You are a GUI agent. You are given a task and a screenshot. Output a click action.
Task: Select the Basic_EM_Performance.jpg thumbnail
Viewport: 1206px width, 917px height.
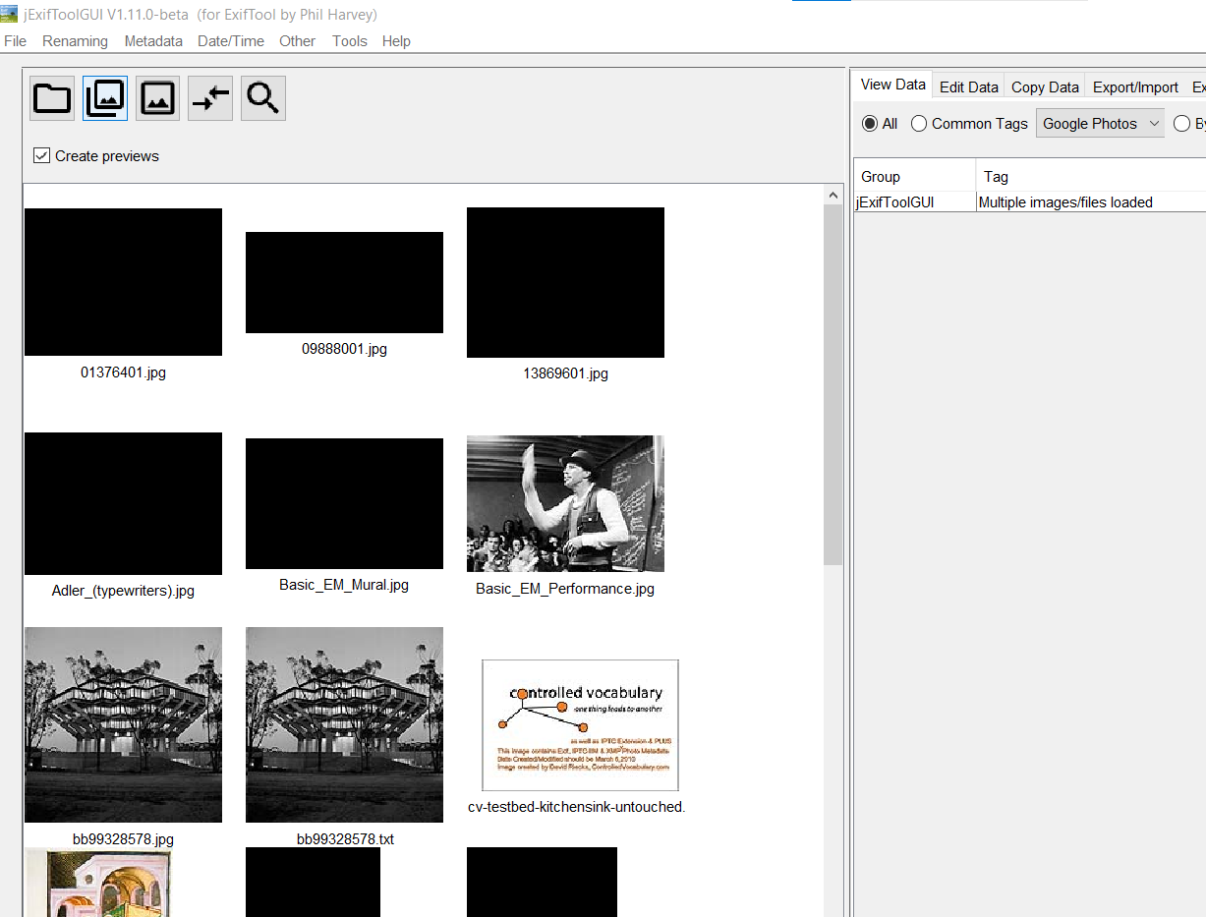pos(565,503)
